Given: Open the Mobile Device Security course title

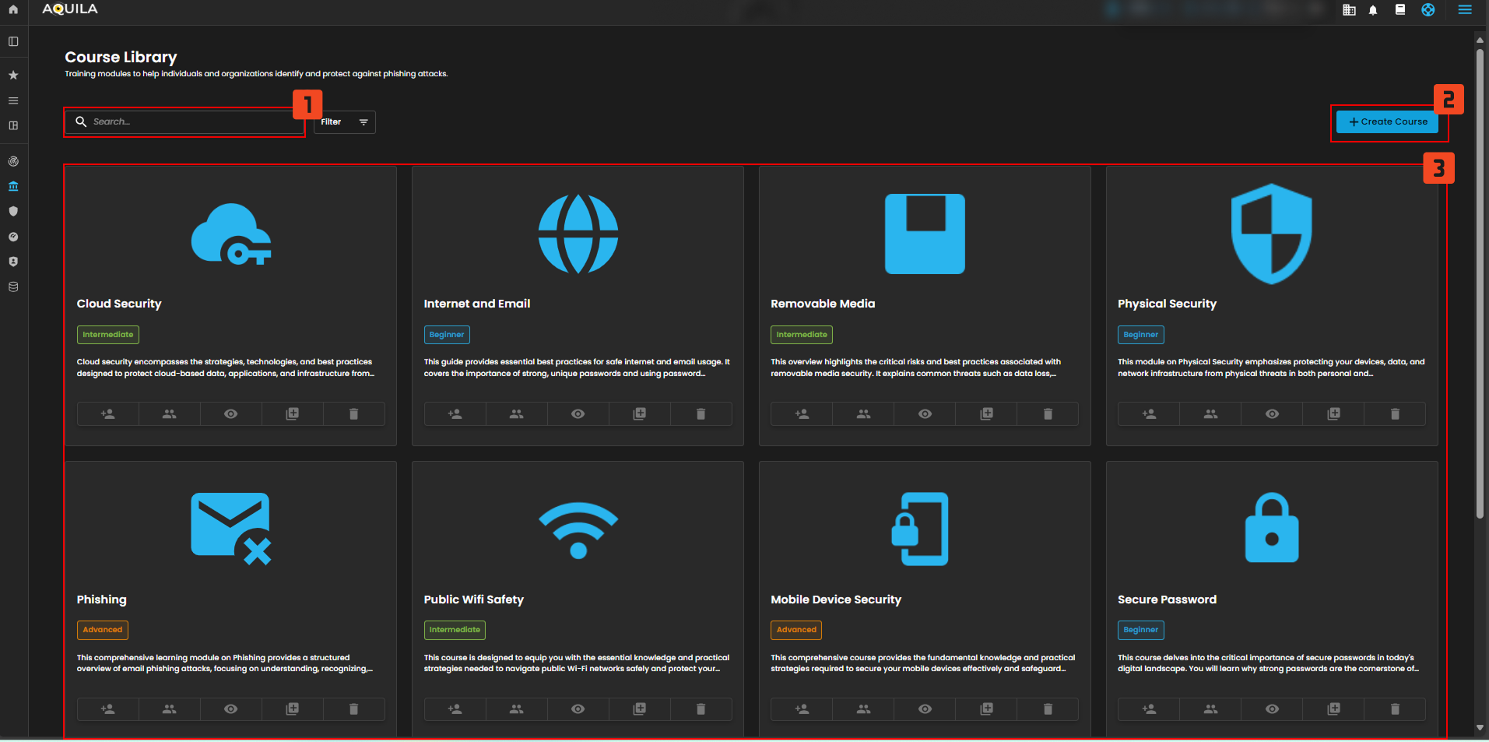Looking at the screenshot, I should point(835,600).
